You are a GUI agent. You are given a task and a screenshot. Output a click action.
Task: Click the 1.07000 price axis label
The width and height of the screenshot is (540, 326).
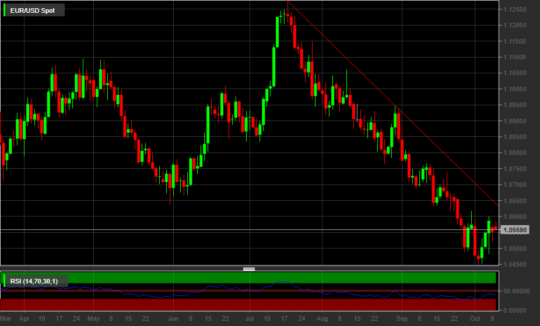(x=515, y=185)
